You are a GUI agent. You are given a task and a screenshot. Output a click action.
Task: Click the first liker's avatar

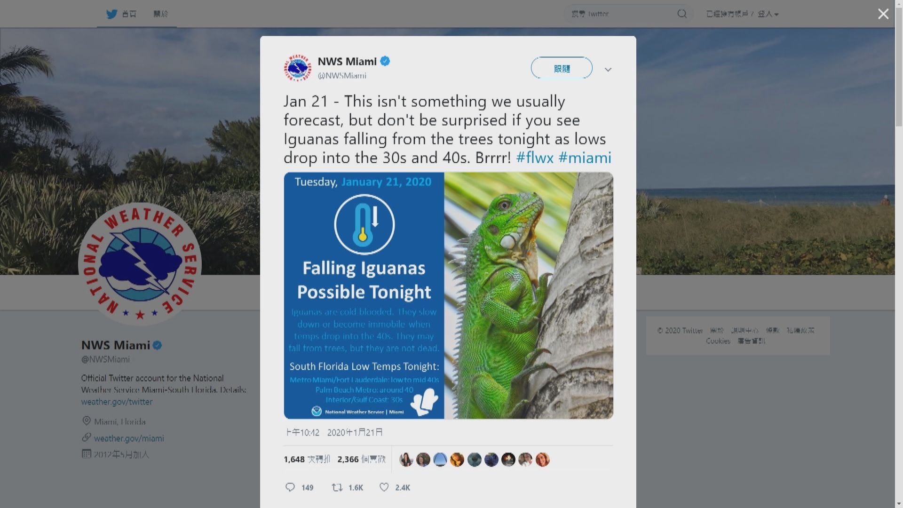(406, 460)
